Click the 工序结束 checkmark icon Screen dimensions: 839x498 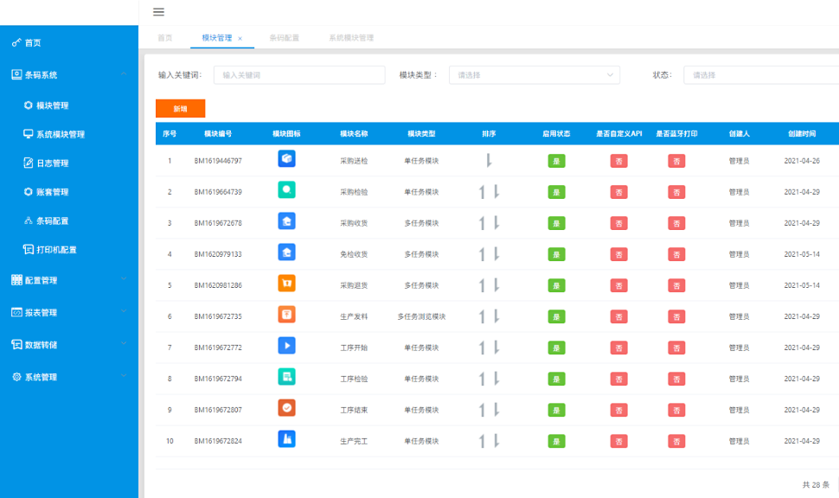click(287, 407)
